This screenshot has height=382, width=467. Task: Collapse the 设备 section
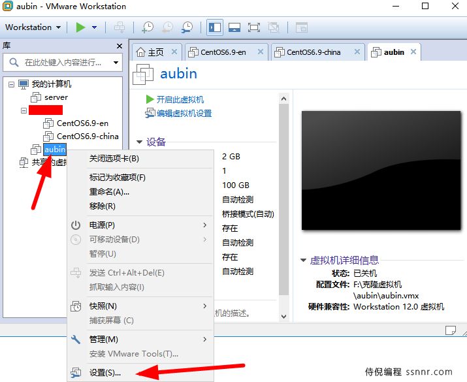139,142
